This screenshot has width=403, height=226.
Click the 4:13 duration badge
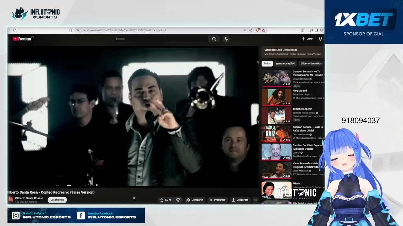pos(287,84)
